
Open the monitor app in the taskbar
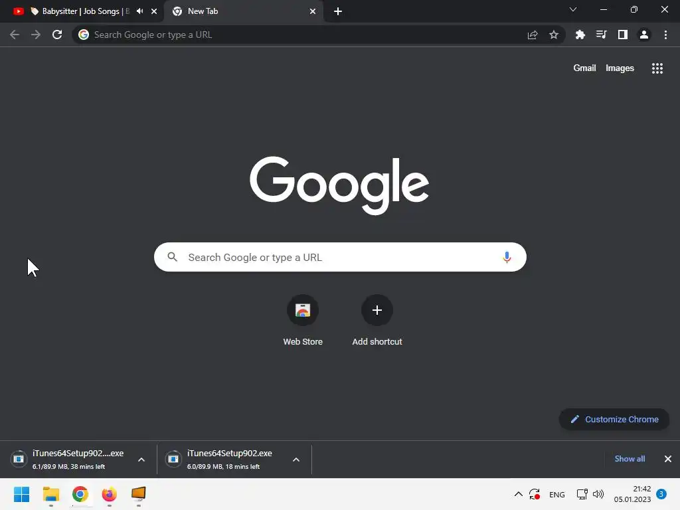pyautogui.click(x=138, y=493)
